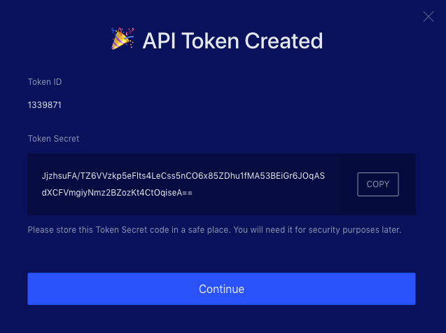Click the text beginning dXCFVmgiy

(x=117, y=193)
